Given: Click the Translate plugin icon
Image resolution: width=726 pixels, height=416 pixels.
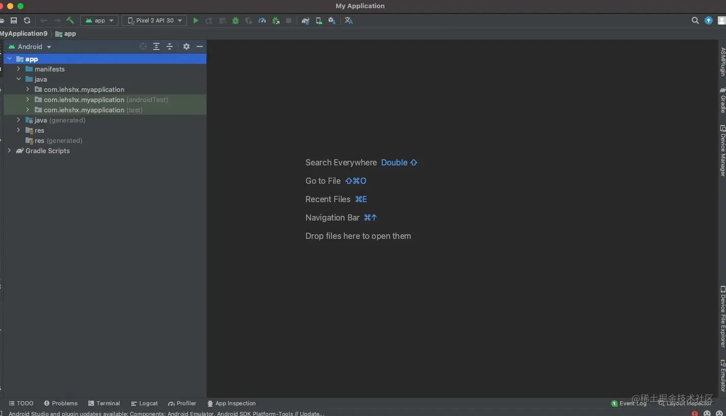Looking at the screenshot, I should [349, 20].
